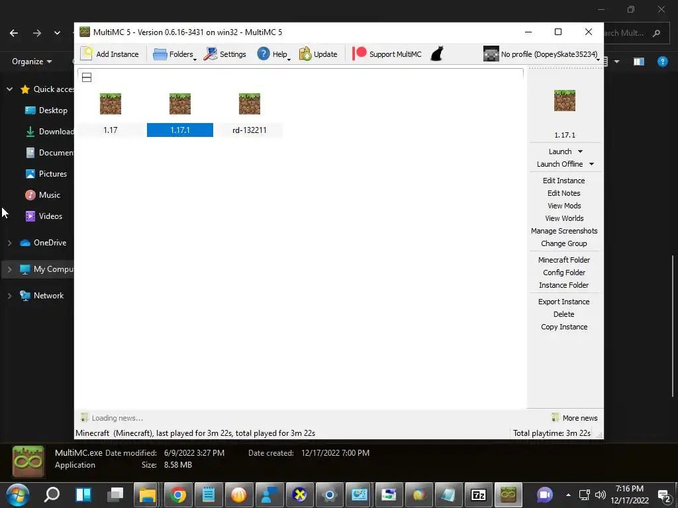This screenshot has width=678, height=508.
Task: Click the rd-132211 instance label
Action: point(250,130)
